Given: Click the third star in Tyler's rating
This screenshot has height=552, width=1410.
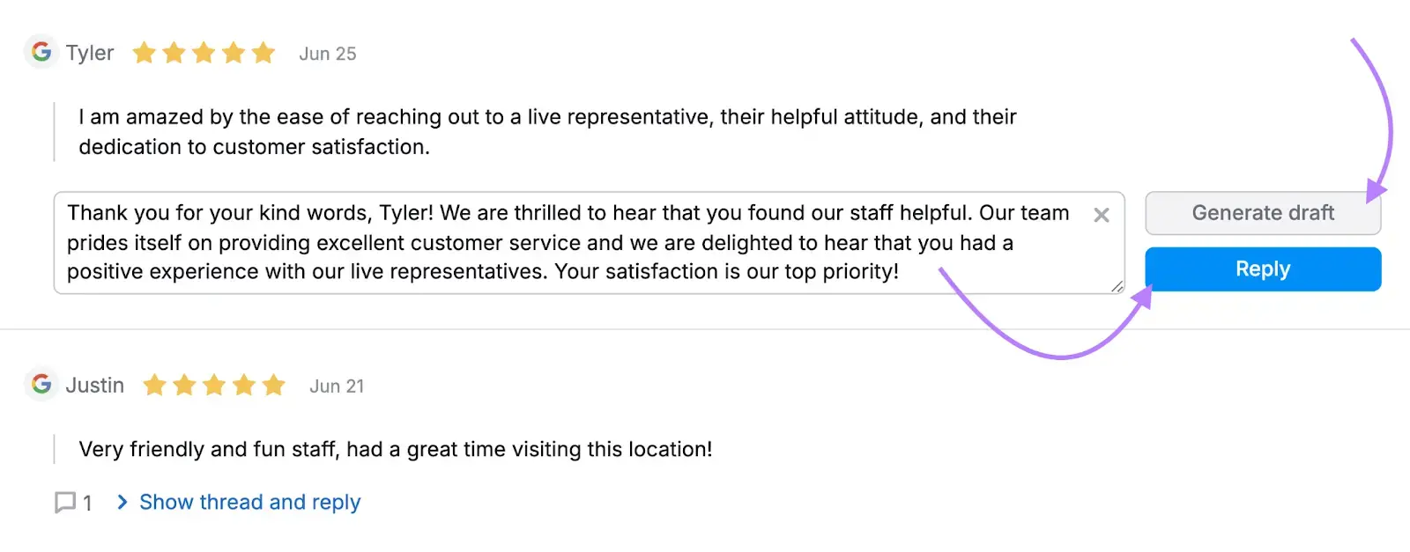Looking at the screenshot, I should [204, 53].
